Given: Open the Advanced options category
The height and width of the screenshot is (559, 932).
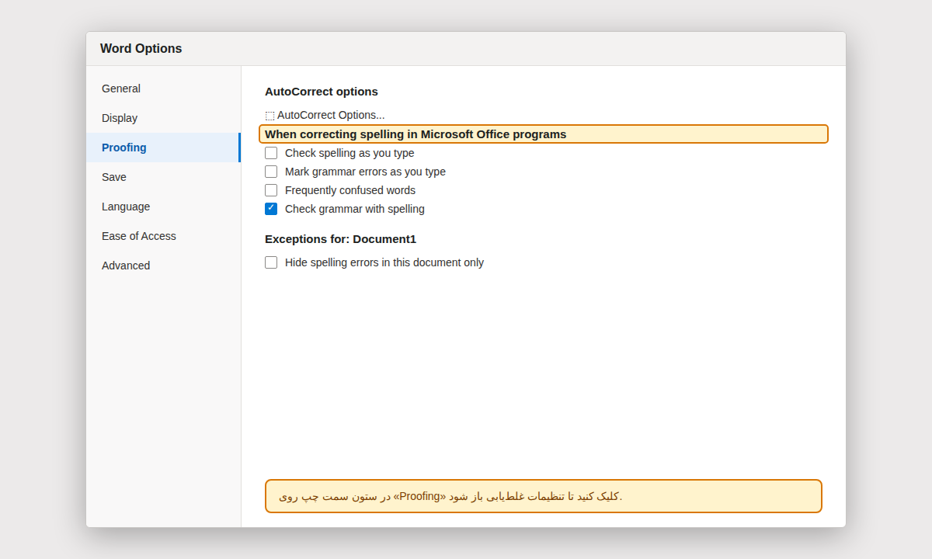Looking at the screenshot, I should [x=163, y=266].
